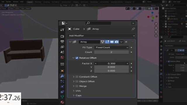This screenshot has height=105, width=187.
Task: Expand the Merge section
Action: click(74, 86)
